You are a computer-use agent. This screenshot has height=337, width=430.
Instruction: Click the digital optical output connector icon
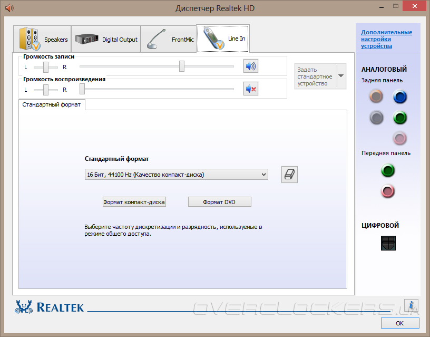pos(388,243)
